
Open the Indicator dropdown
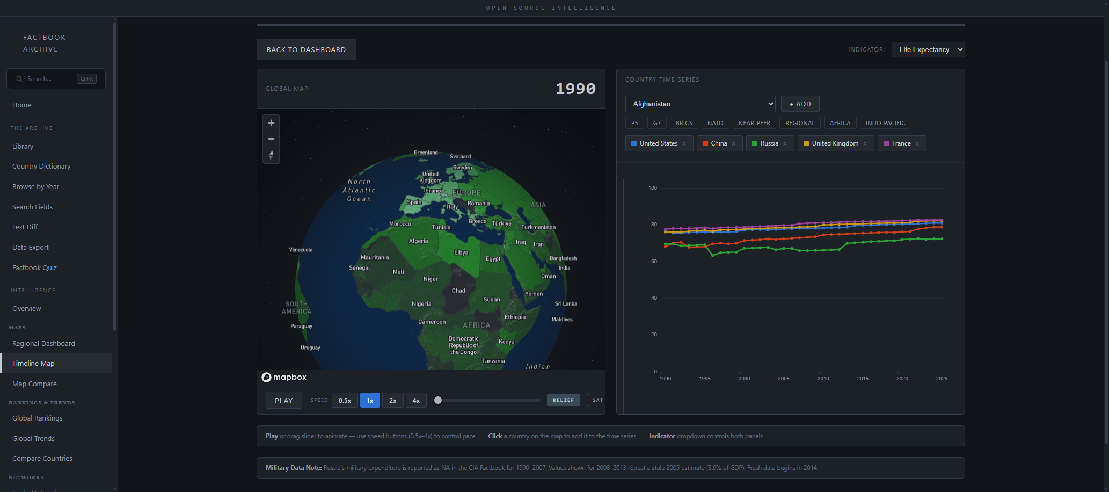928,50
